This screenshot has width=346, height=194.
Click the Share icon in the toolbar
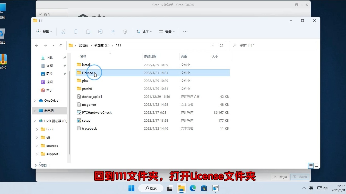(x=113, y=32)
